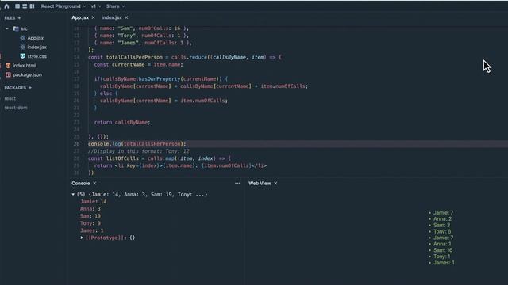This screenshot has height=285, width=508.
Task: Close the App.jsx editor tab
Action: click(94, 17)
